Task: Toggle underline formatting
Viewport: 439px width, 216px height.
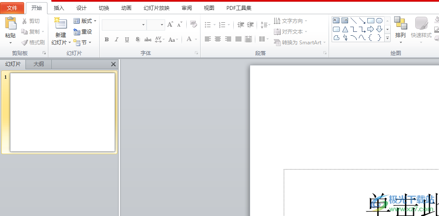Action: [127, 40]
